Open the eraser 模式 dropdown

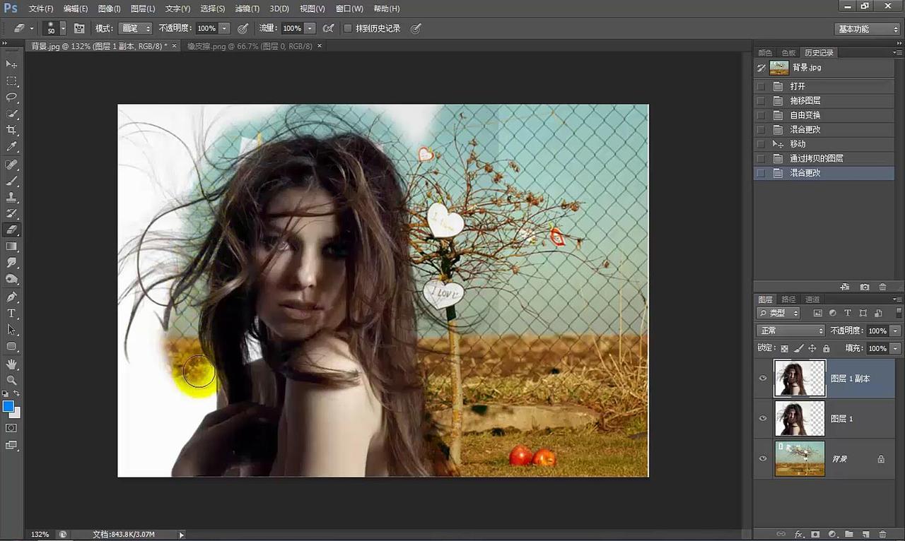[x=134, y=28]
